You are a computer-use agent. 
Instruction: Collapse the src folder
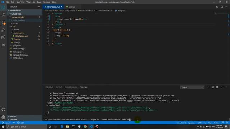click(x=25, y=27)
